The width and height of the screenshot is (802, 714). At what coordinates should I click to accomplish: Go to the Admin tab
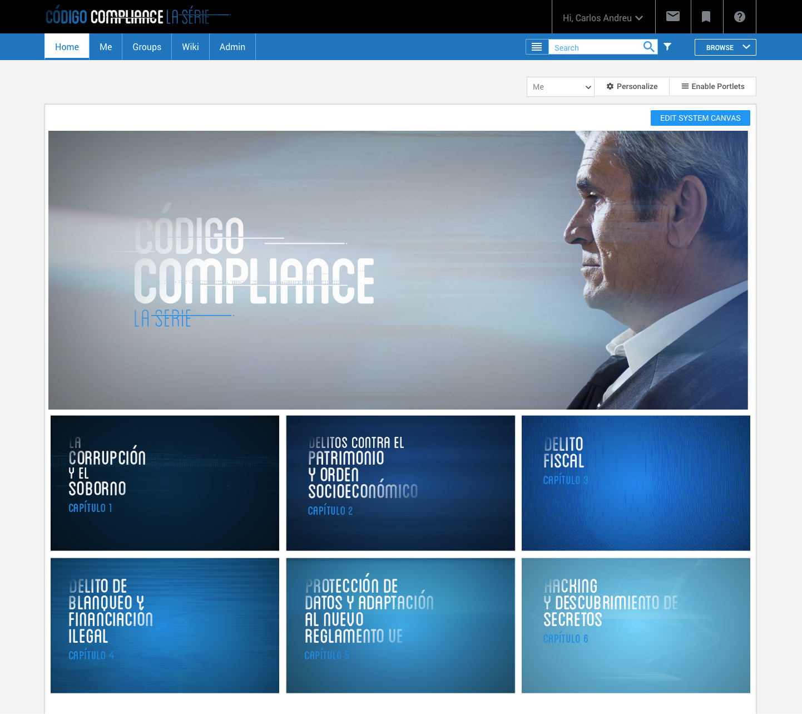[x=232, y=47]
